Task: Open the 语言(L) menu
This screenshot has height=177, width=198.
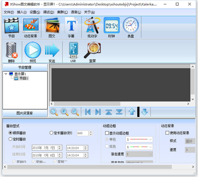Action: [76, 12]
